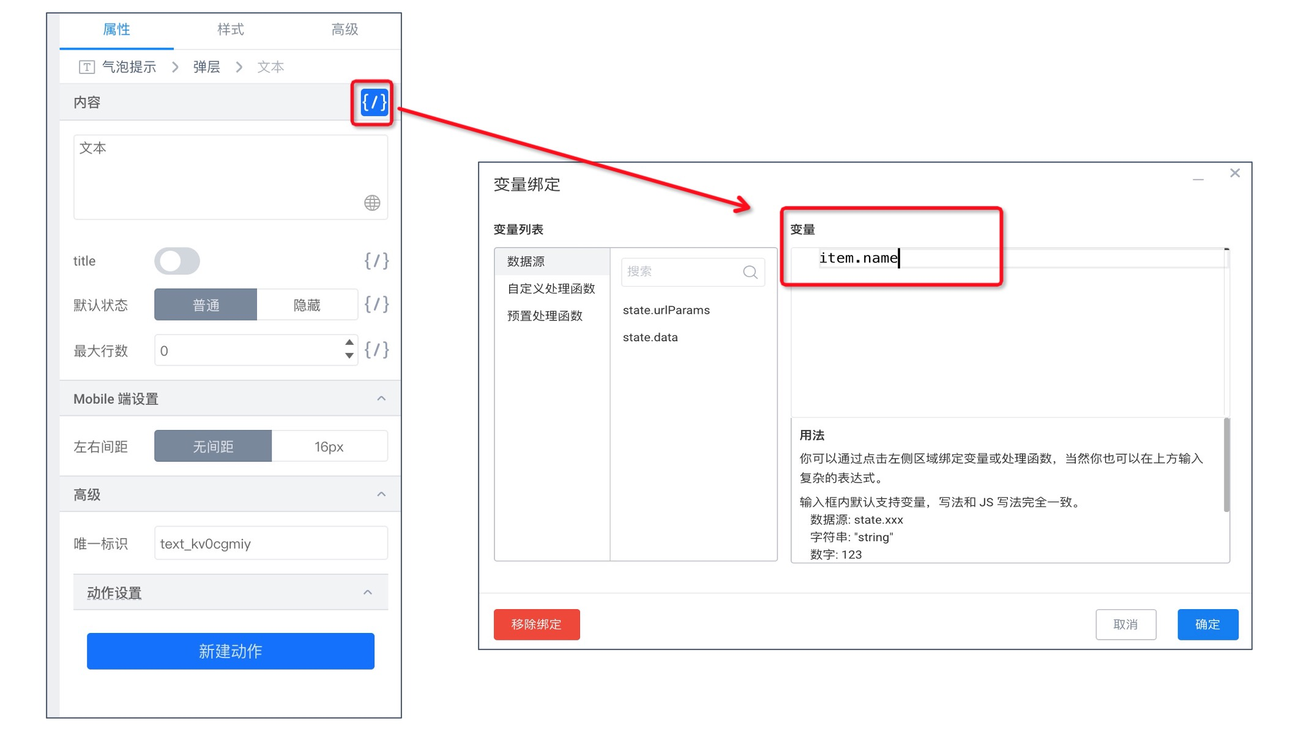Go to 气泡提示 in breadcrumb
The height and width of the screenshot is (740, 1290).
(x=129, y=67)
